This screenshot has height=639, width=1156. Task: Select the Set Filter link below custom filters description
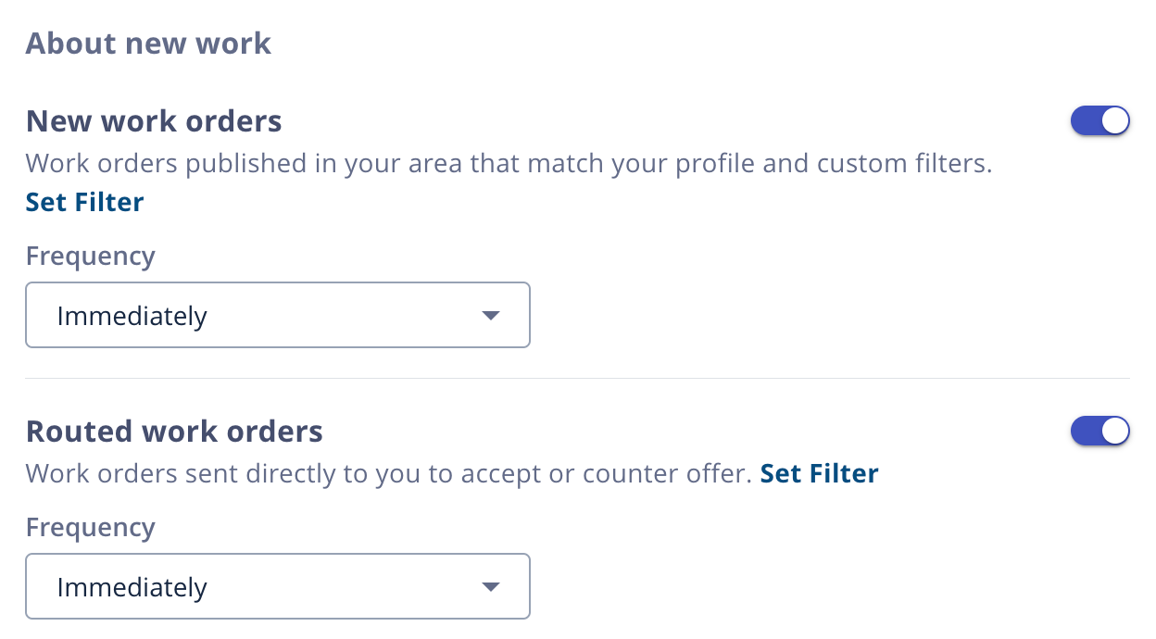[x=84, y=201]
